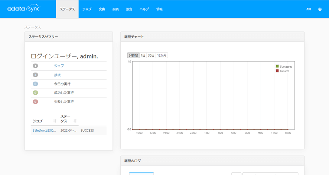Click the 成功した実行 label

coord(64,92)
